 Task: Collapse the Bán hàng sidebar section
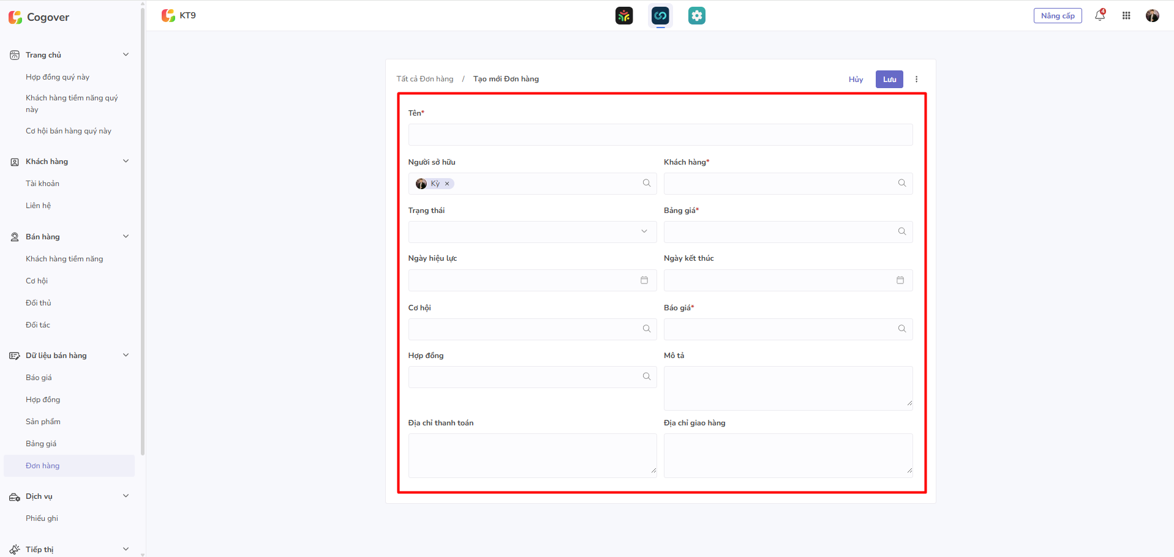point(126,237)
